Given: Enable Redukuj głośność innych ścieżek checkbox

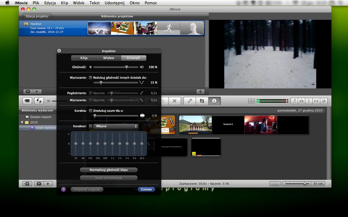Looking at the screenshot, I should coord(91,77).
